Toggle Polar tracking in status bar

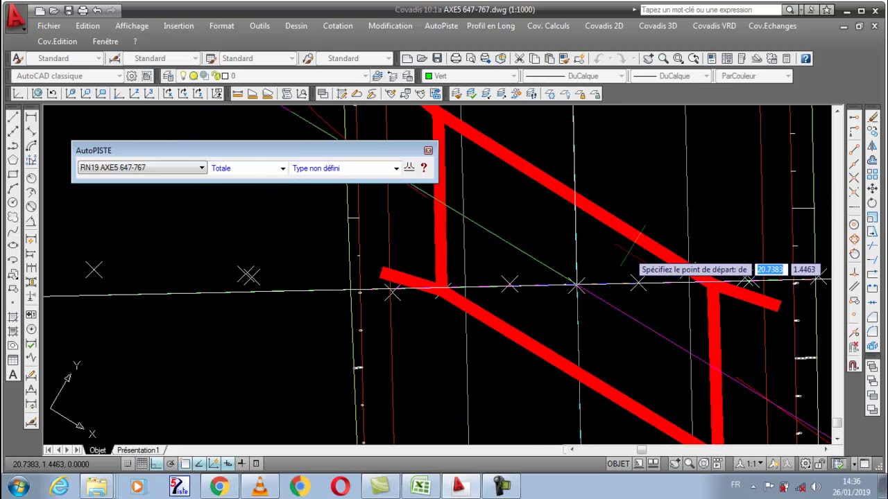[170, 464]
